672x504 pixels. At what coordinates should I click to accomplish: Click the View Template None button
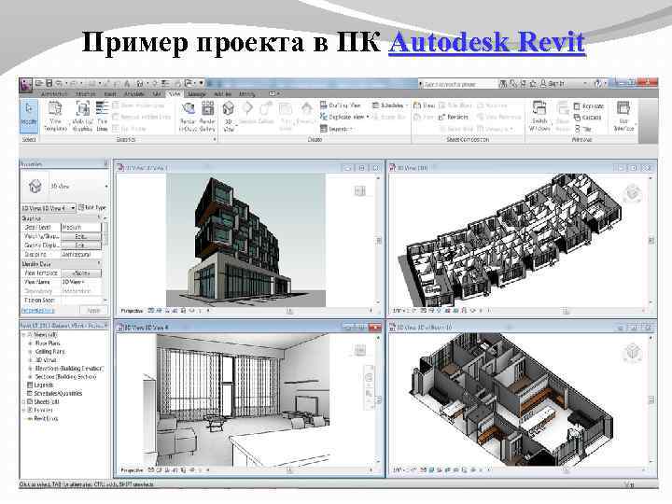(x=81, y=273)
